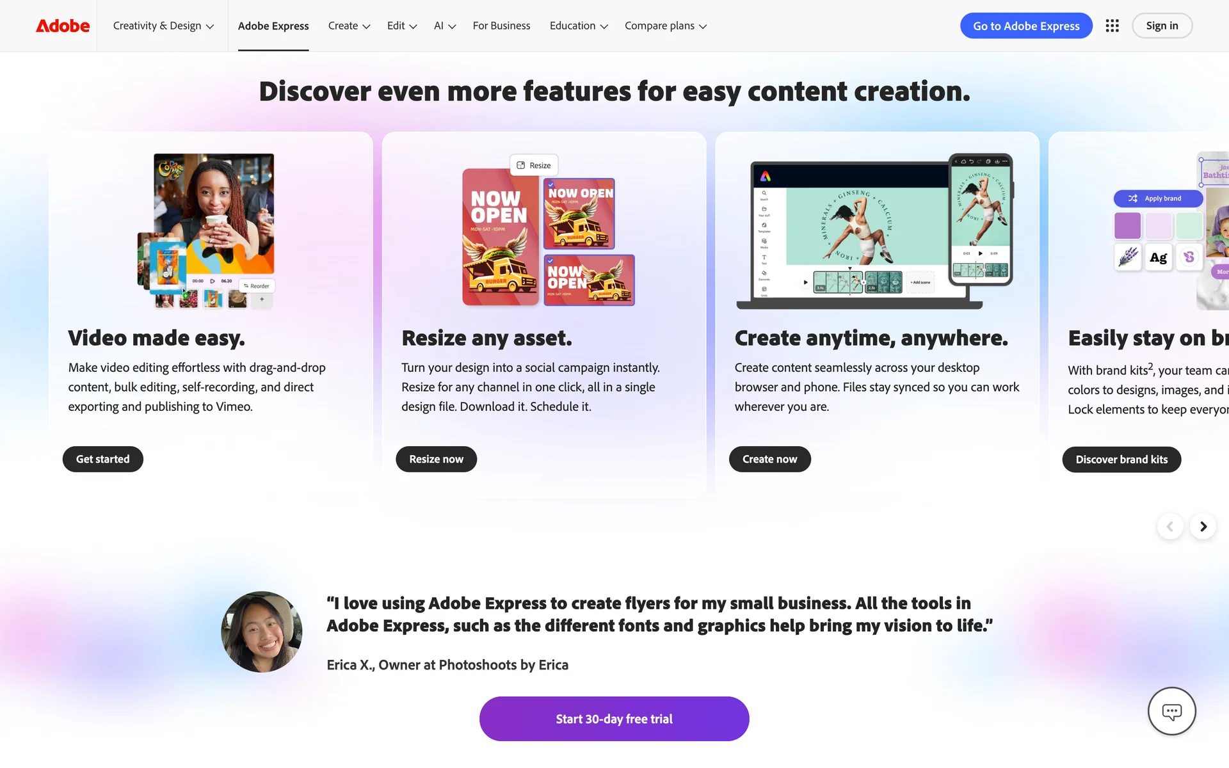Click the Adobe logo

click(63, 26)
